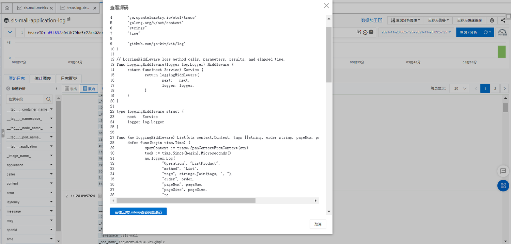511x244 pixels.
Task: Collapse the 快速分析 panel arrow
Action: coord(8,88)
